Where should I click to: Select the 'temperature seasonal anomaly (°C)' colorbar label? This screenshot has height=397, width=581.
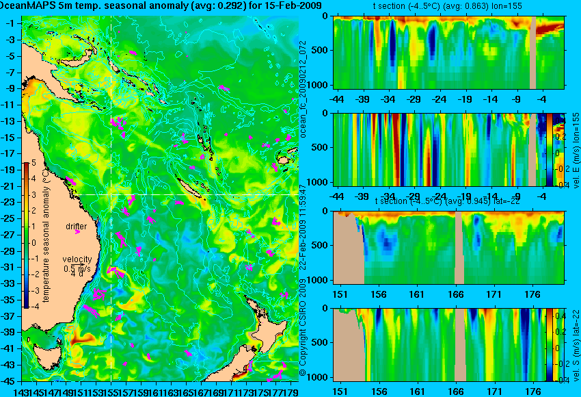[46, 235]
